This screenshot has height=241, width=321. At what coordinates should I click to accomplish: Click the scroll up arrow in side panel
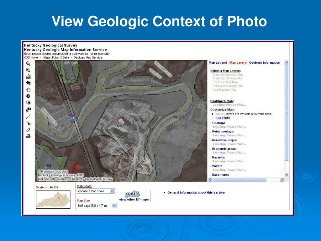287,62
